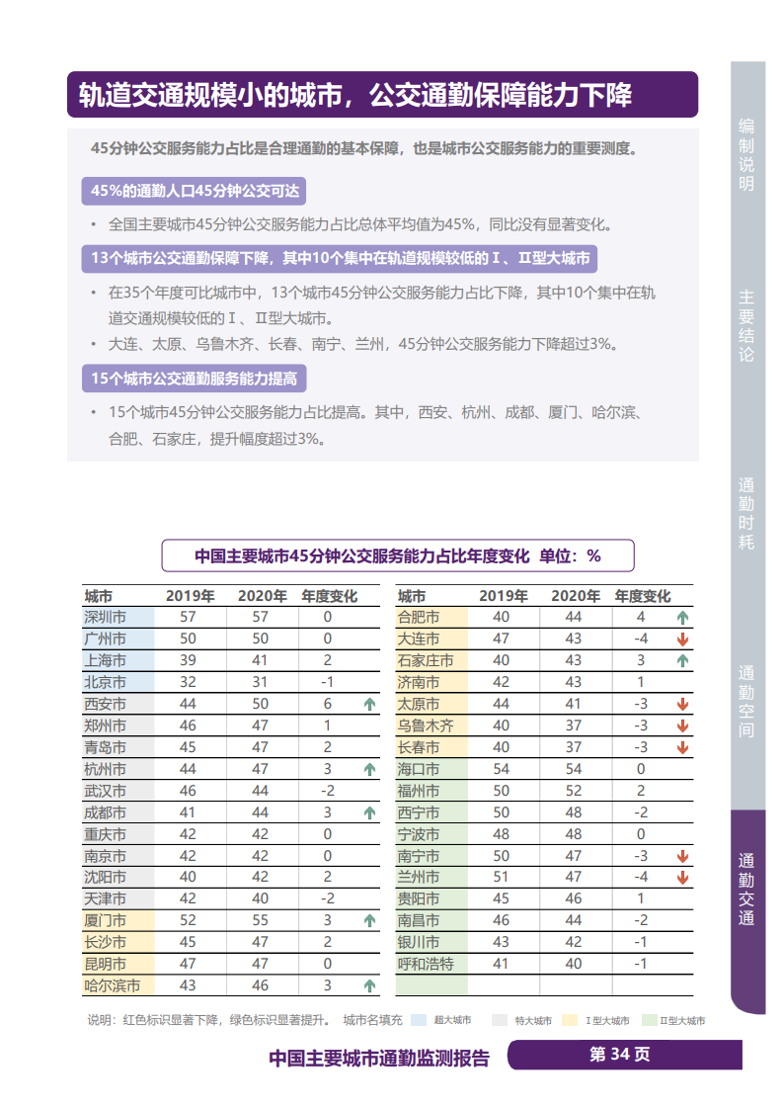Go to the 通勤时耗 side tab

tap(746, 514)
